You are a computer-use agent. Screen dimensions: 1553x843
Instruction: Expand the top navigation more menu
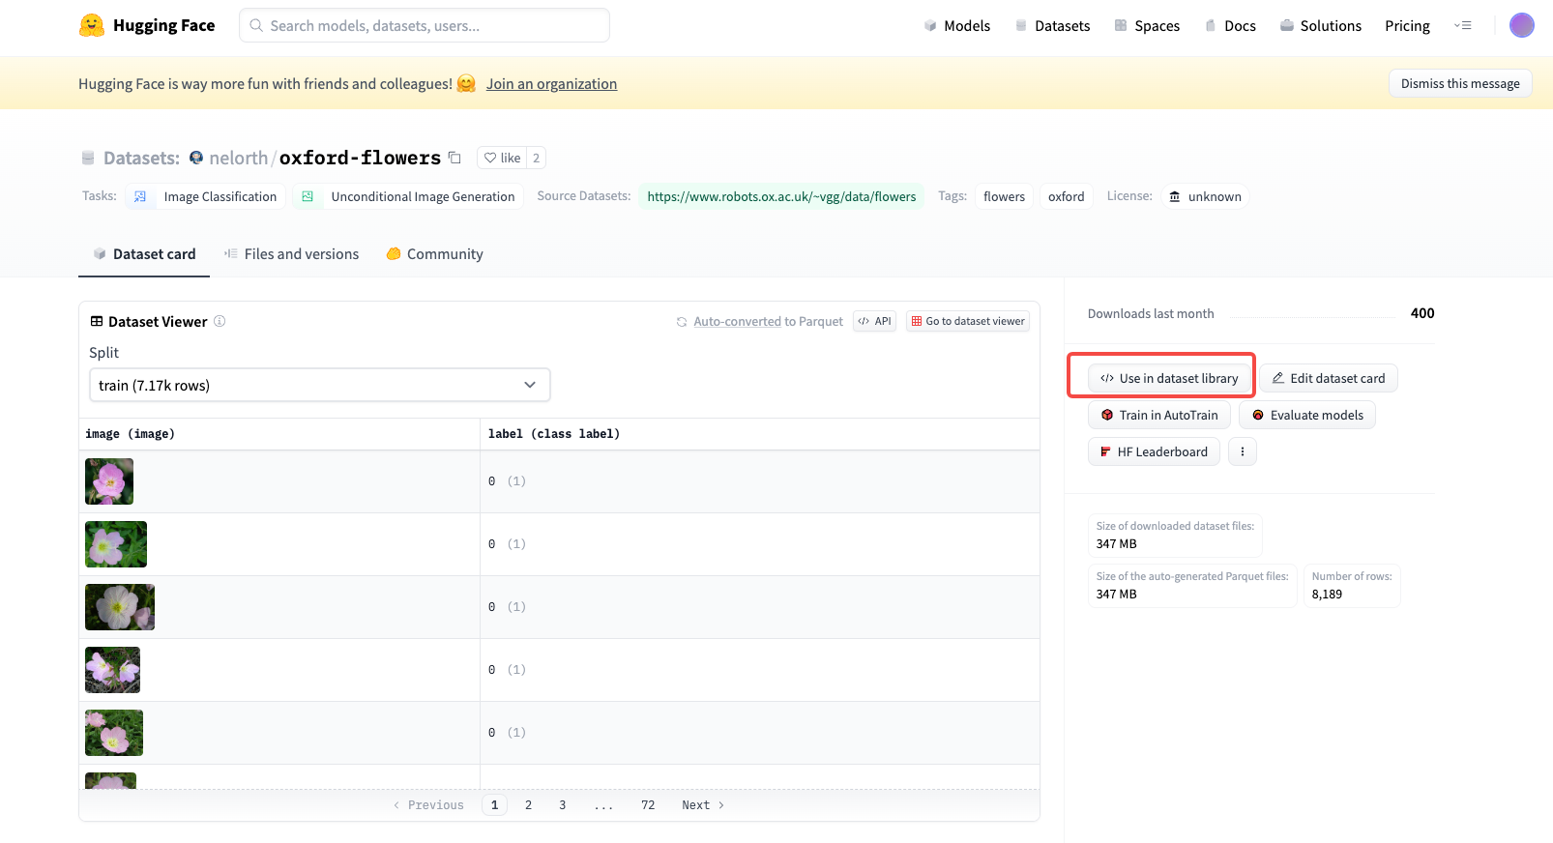(1462, 25)
